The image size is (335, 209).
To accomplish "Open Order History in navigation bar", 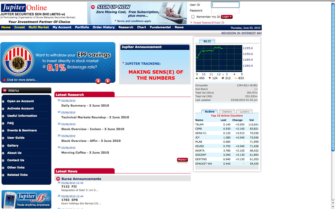I will tap(104, 27).
